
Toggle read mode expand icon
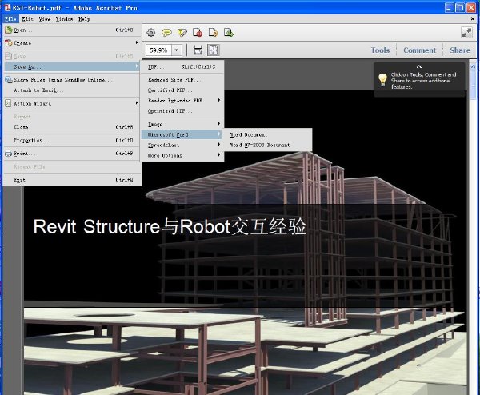[x=466, y=33]
